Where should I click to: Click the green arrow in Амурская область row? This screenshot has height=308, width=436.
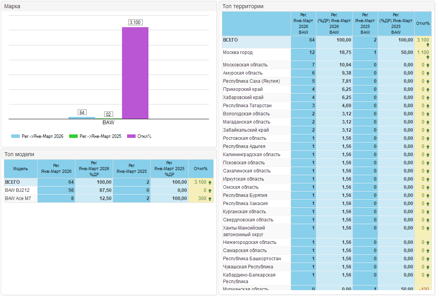(x=427, y=73)
